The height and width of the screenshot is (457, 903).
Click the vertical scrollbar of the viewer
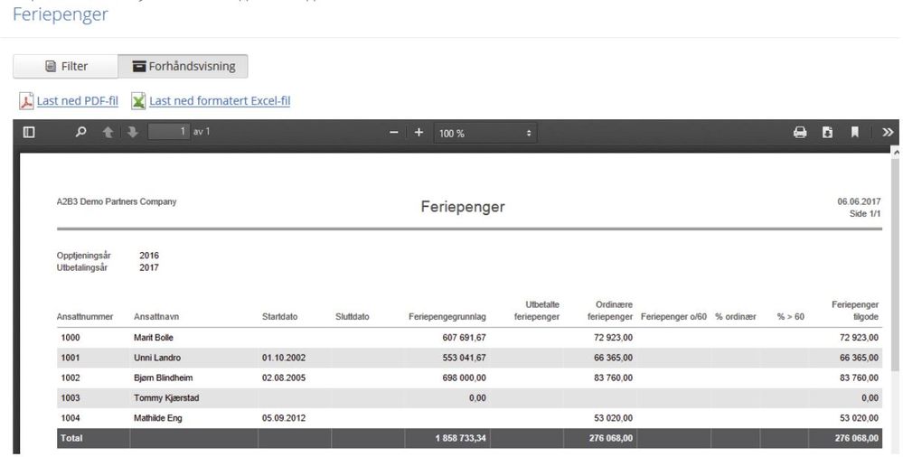tap(896, 271)
